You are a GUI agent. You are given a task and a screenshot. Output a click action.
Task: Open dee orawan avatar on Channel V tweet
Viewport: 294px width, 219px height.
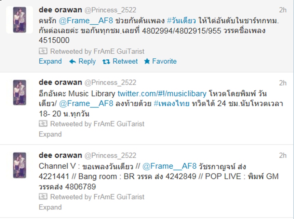point(19,165)
